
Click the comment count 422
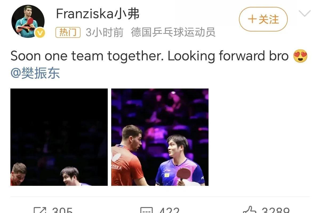(169, 210)
